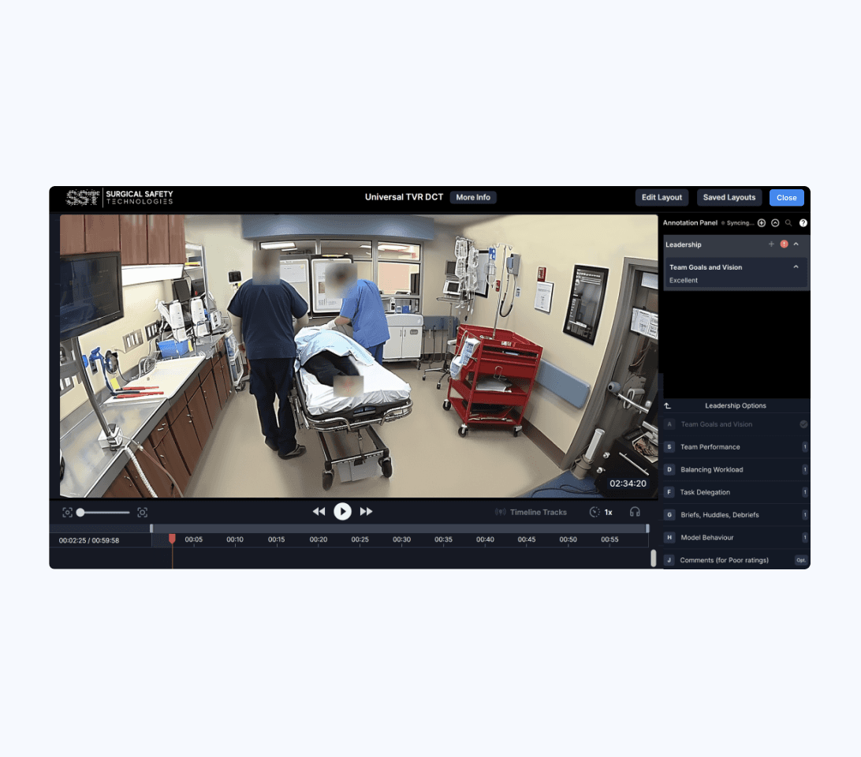
Task: Click the Edit Layout button
Action: tap(662, 197)
